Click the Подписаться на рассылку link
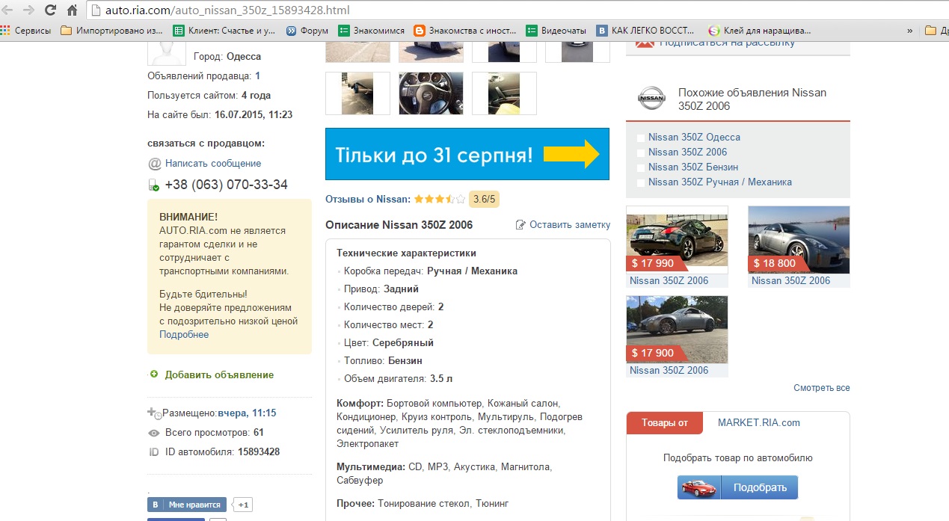This screenshot has width=949, height=521. pos(727,42)
